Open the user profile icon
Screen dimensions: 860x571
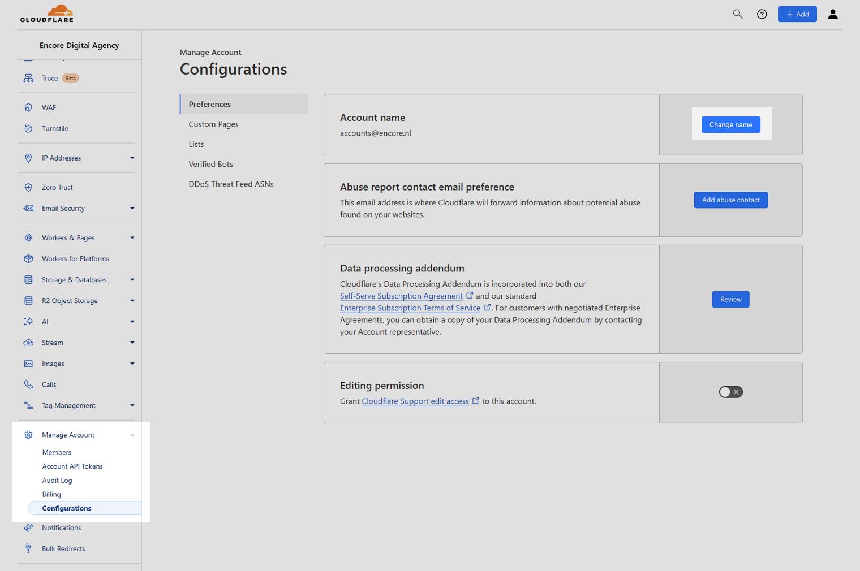pos(832,14)
